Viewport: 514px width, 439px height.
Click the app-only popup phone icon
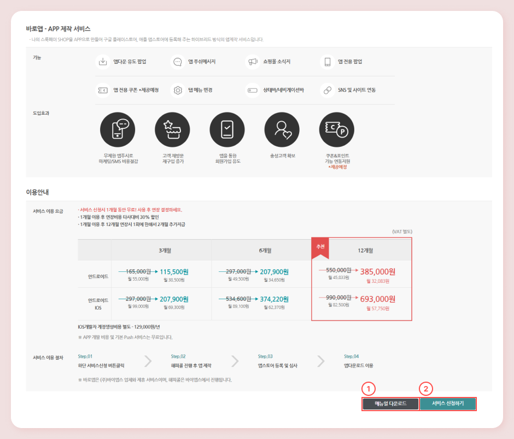point(328,62)
